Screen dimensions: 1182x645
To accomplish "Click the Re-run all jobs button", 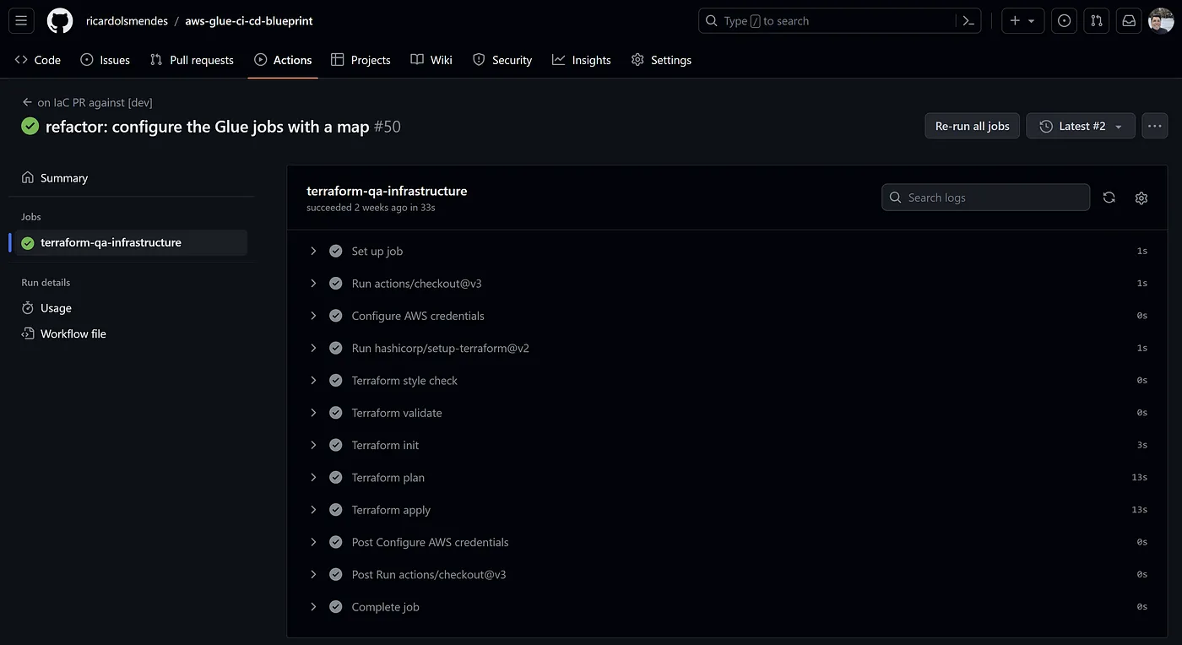I will tap(973, 126).
